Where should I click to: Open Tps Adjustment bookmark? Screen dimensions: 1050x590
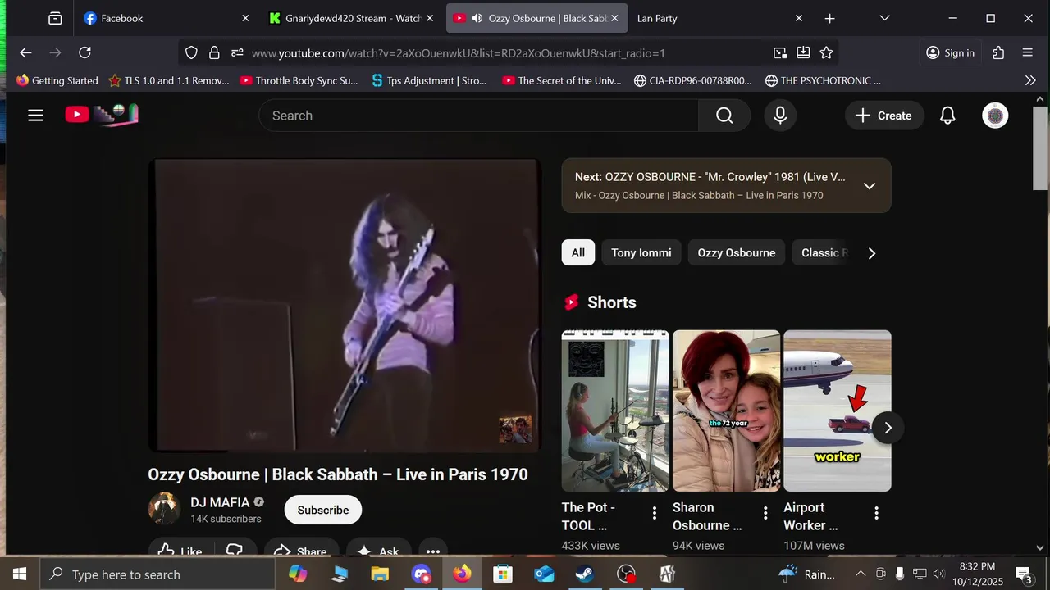[x=429, y=80]
